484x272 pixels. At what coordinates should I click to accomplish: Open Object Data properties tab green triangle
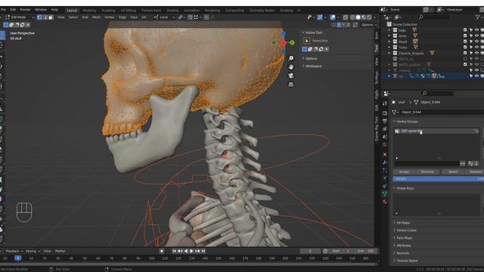(x=385, y=193)
